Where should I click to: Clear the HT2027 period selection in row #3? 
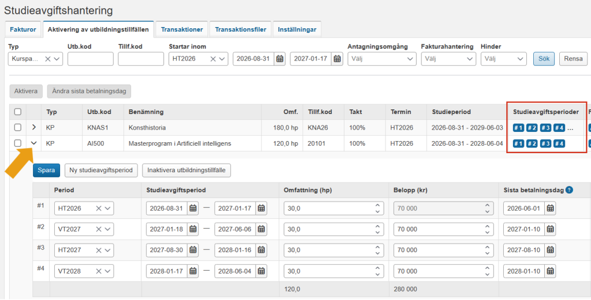99,250
